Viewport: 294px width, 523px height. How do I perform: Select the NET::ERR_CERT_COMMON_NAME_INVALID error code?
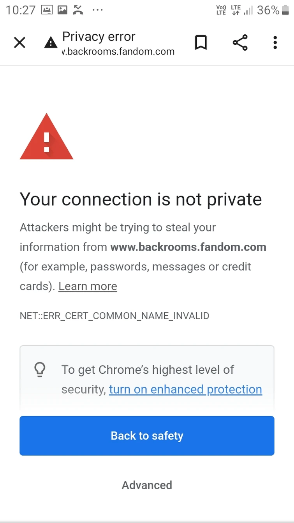[x=114, y=316]
